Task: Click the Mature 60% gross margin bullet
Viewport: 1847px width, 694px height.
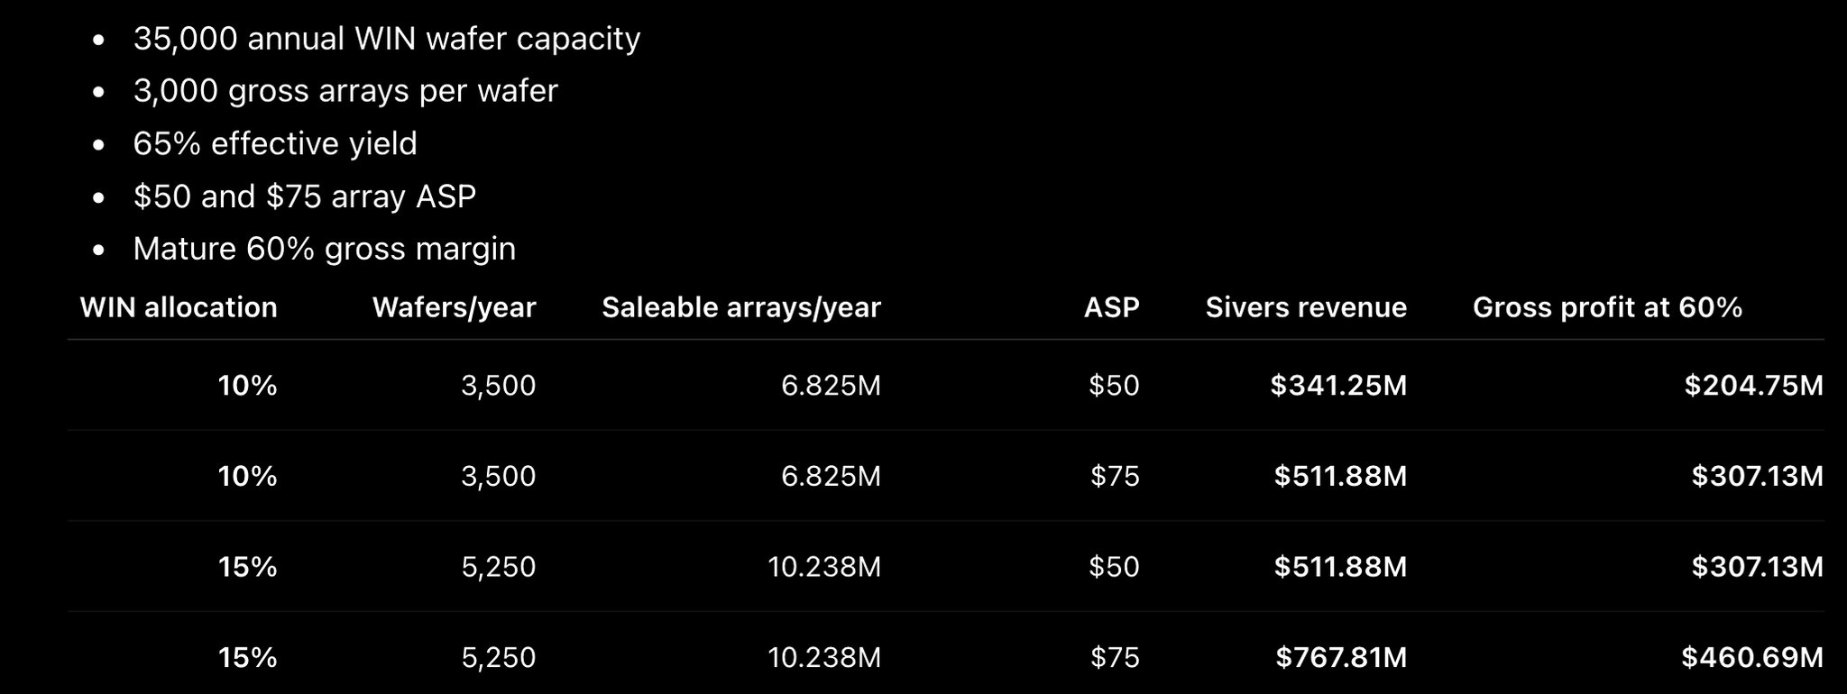Action: (x=324, y=249)
